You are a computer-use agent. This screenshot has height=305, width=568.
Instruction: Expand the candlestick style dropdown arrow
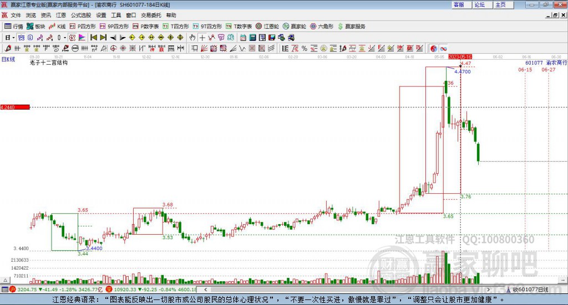coord(64,38)
